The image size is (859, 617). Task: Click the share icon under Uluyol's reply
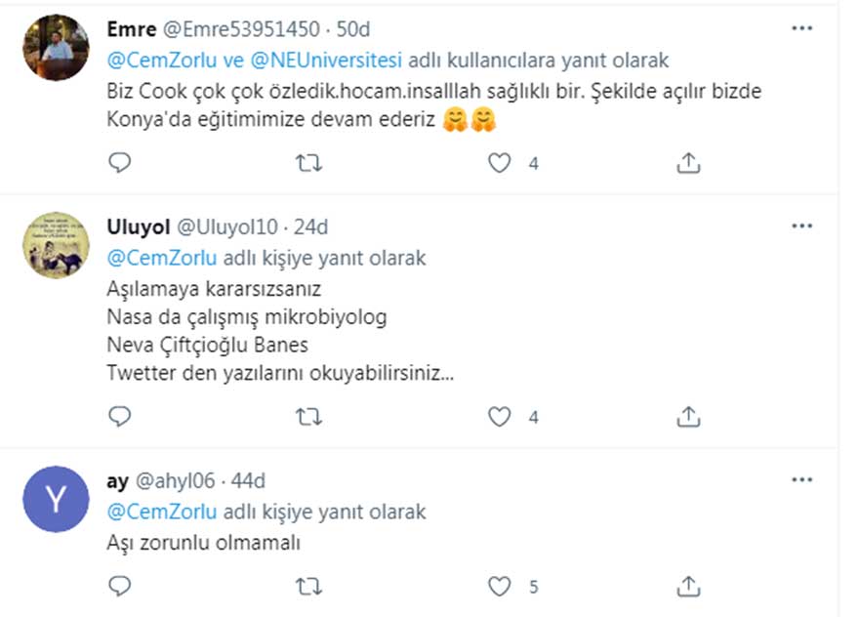(690, 417)
